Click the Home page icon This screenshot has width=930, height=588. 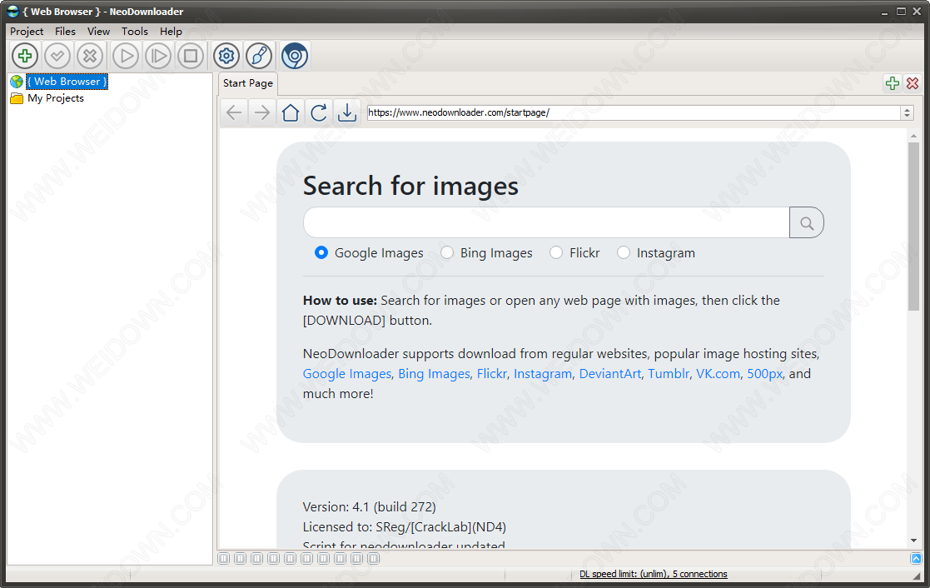pyautogui.click(x=291, y=112)
